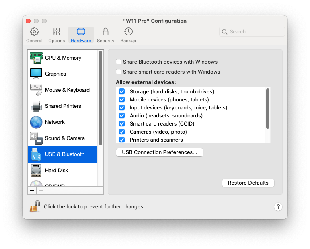The image size is (310, 249).
Task: Select the Graphics monitor icon
Action: [36, 74]
